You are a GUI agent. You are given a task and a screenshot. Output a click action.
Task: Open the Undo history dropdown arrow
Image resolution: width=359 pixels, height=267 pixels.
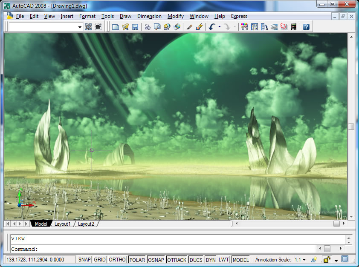(x=220, y=26)
